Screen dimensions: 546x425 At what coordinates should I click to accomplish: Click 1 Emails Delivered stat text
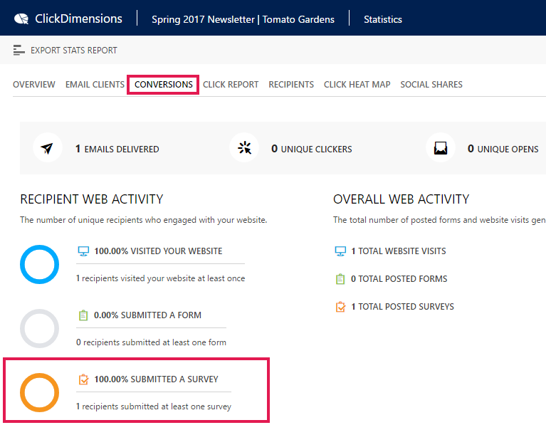pyautogui.click(x=117, y=149)
